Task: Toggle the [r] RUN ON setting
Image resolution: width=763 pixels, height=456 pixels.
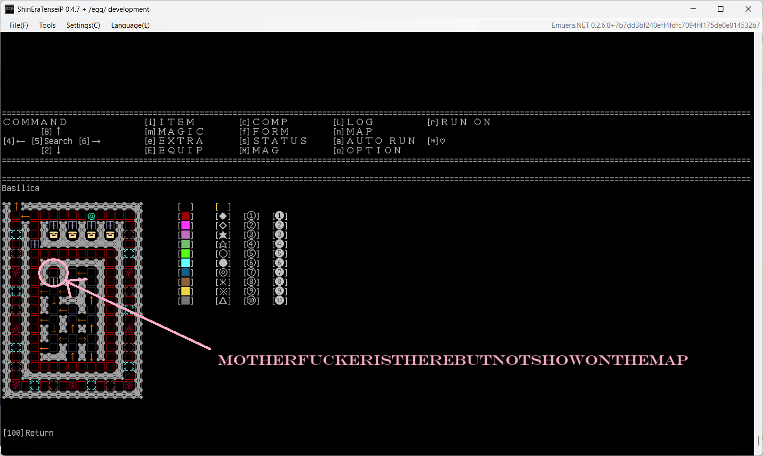Action: pos(459,122)
